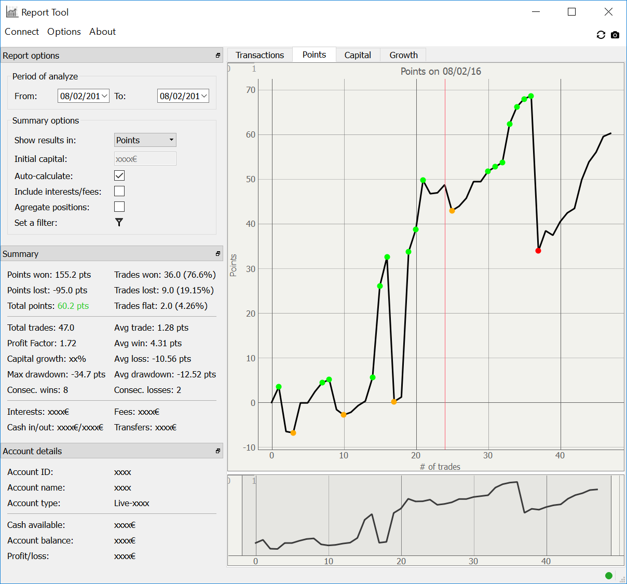The height and width of the screenshot is (584, 627).
Task: Undock the Account details panel
Action: click(218, 451)
